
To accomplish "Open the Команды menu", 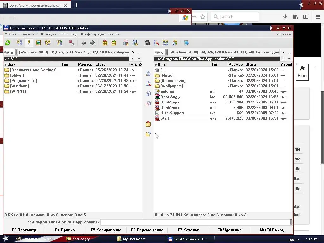I will 48,34.
